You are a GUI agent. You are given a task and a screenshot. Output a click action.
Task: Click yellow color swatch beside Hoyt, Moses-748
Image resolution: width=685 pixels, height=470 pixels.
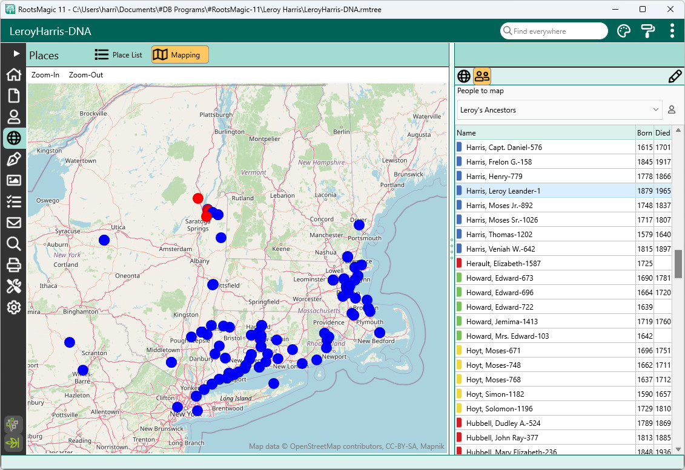point(459,365)
